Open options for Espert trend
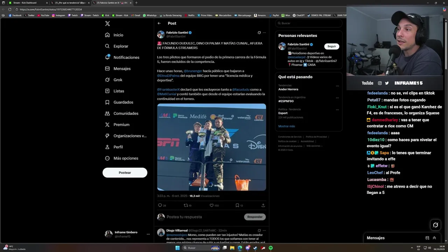Image resolution: width=448 pixels, height=252 pixels. click(337, 110)
